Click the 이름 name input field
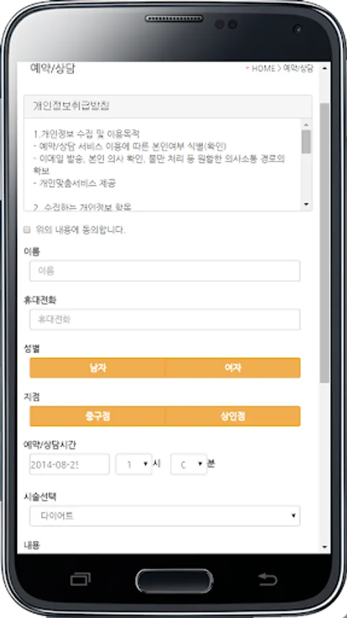Viewport: 347px width, 618px height. tap(165, 271)
